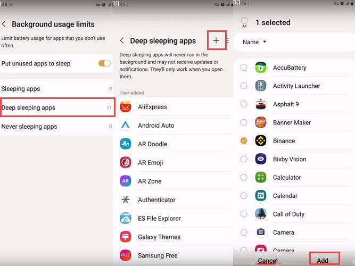355x266 pixels.
Task: Tap the Bixby Vision app icon
Action: click(261, 159)
